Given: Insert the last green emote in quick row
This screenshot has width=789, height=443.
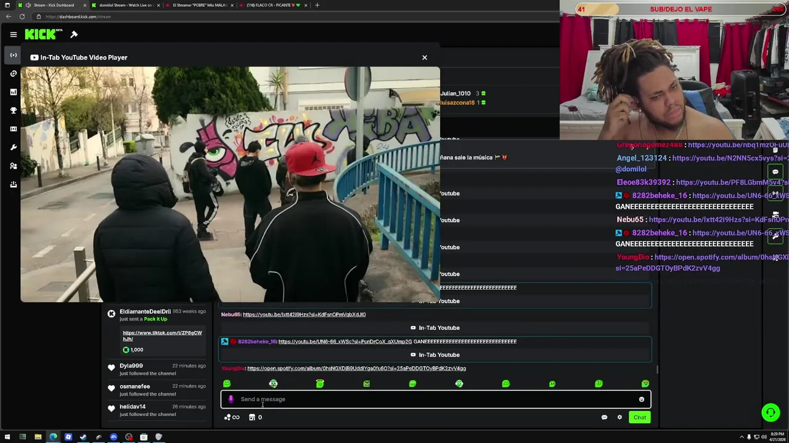Looking at the screenshot, I should [645, 384].
